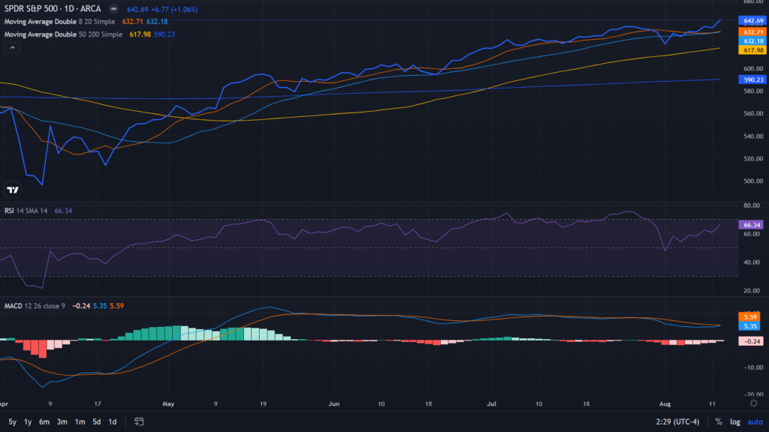Switch the range to 6m
Screen dimensions: 769x432
(x=44, y=421)
